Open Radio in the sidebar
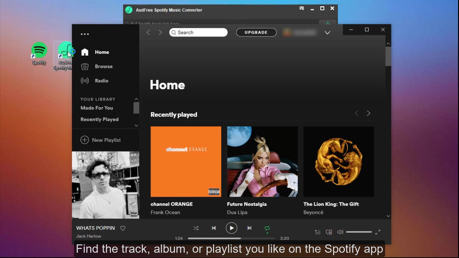The image size is (459, 258). [95, 81]
